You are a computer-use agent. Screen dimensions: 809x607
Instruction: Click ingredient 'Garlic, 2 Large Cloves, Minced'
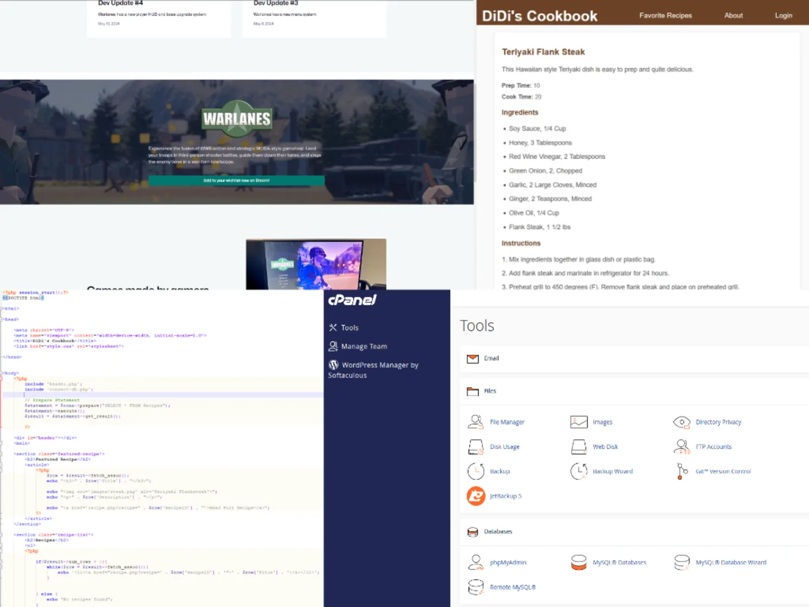click(x=552, y=185)
